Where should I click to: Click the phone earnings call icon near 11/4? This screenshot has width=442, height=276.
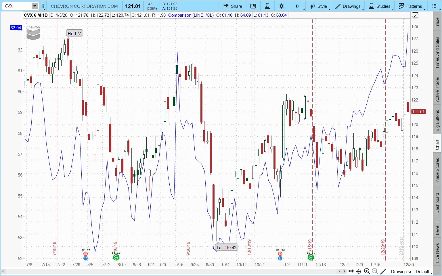coord(280,254)
